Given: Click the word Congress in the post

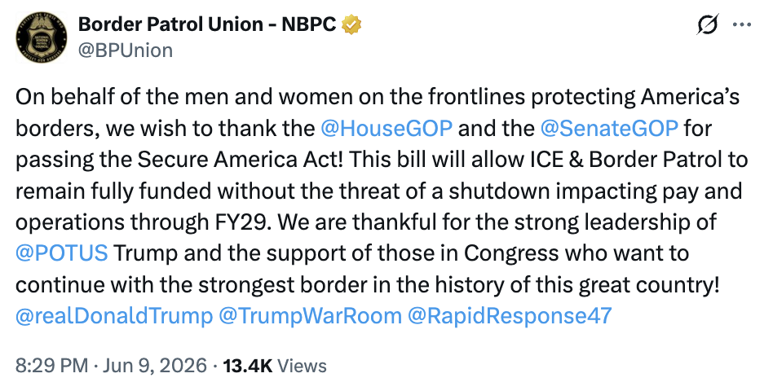Looking at the screenshot, I should pyautogui.click(x=511, y=254).
